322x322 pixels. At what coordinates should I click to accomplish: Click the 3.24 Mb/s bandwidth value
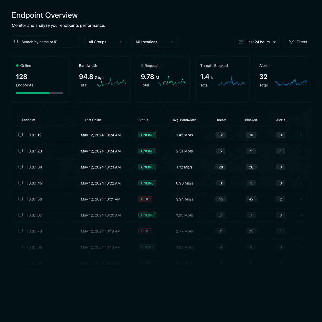pyautogui.click(x=185, y=199)
